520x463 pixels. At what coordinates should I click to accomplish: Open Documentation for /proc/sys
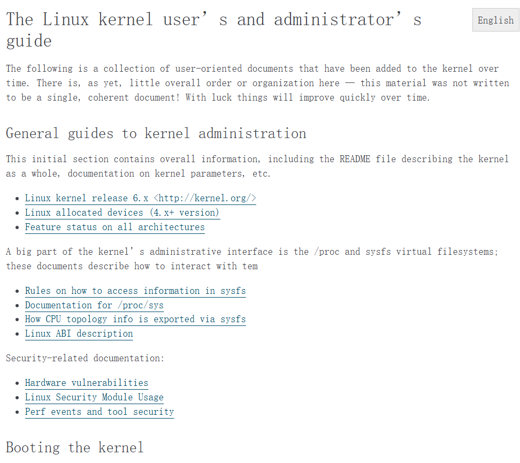(x=94, y=305)
